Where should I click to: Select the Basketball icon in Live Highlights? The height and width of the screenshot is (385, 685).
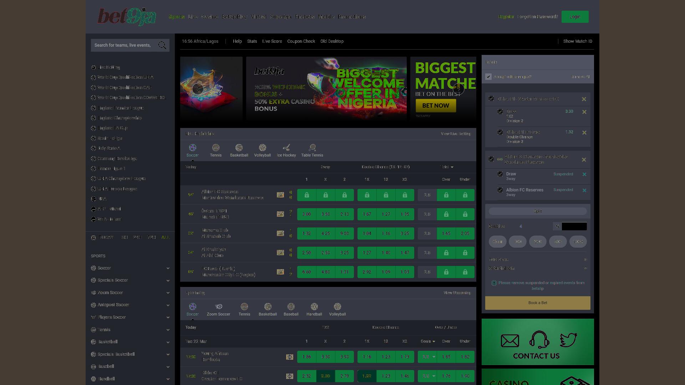[239, 148]
